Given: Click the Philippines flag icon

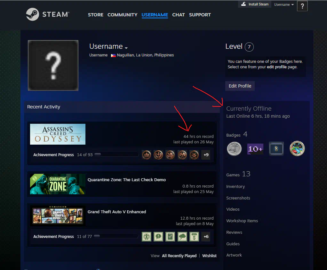Looking at the screenshot, I should coord(113,55).
